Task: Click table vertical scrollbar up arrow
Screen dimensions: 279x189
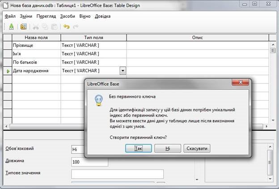Action: point(273,45)
